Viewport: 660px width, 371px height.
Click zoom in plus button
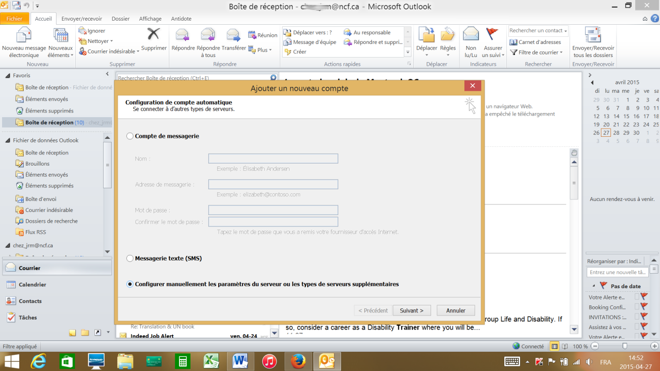(x=655, y=346)
